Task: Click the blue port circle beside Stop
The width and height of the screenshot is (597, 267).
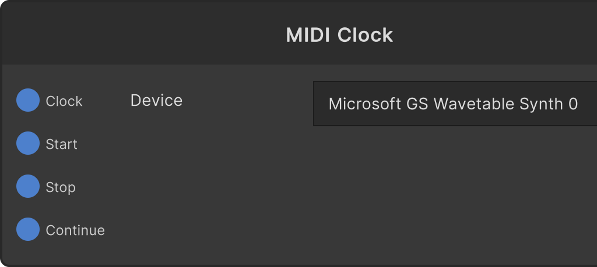Action: coord(28,186)
